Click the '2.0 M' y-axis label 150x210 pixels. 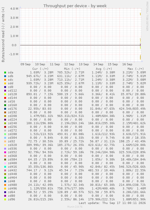click(14, 27)
